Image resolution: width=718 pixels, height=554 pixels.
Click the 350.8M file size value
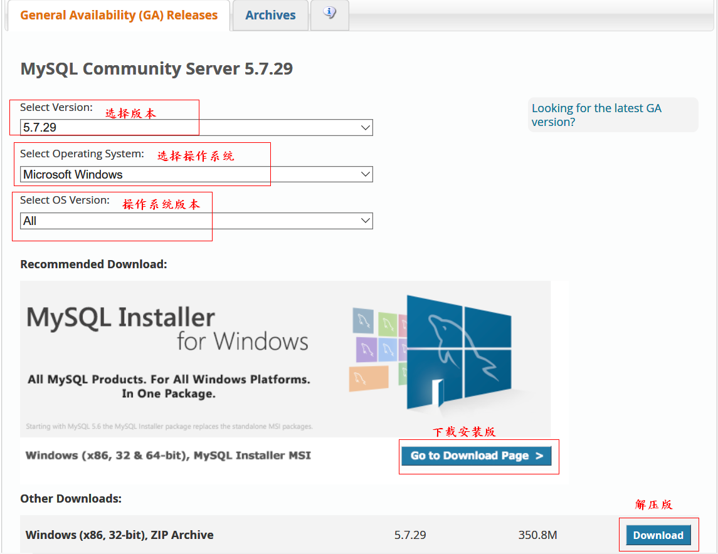pyautogui.click(x=537, y=535)
